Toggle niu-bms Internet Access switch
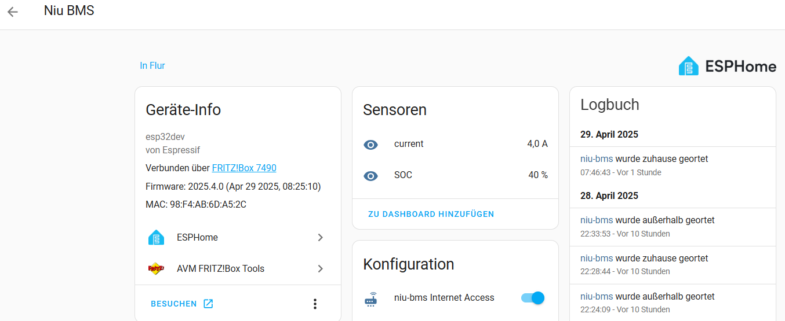This screenshot has width=785, height=321. coord(533,298)
